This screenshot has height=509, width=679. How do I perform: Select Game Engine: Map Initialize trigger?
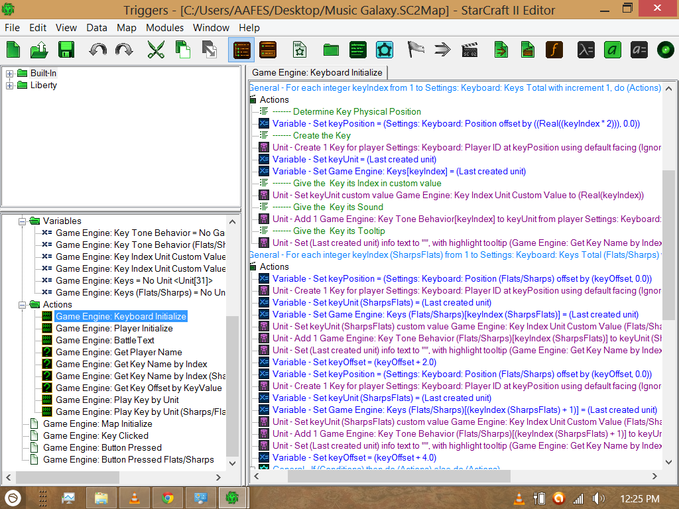point(97,424)
